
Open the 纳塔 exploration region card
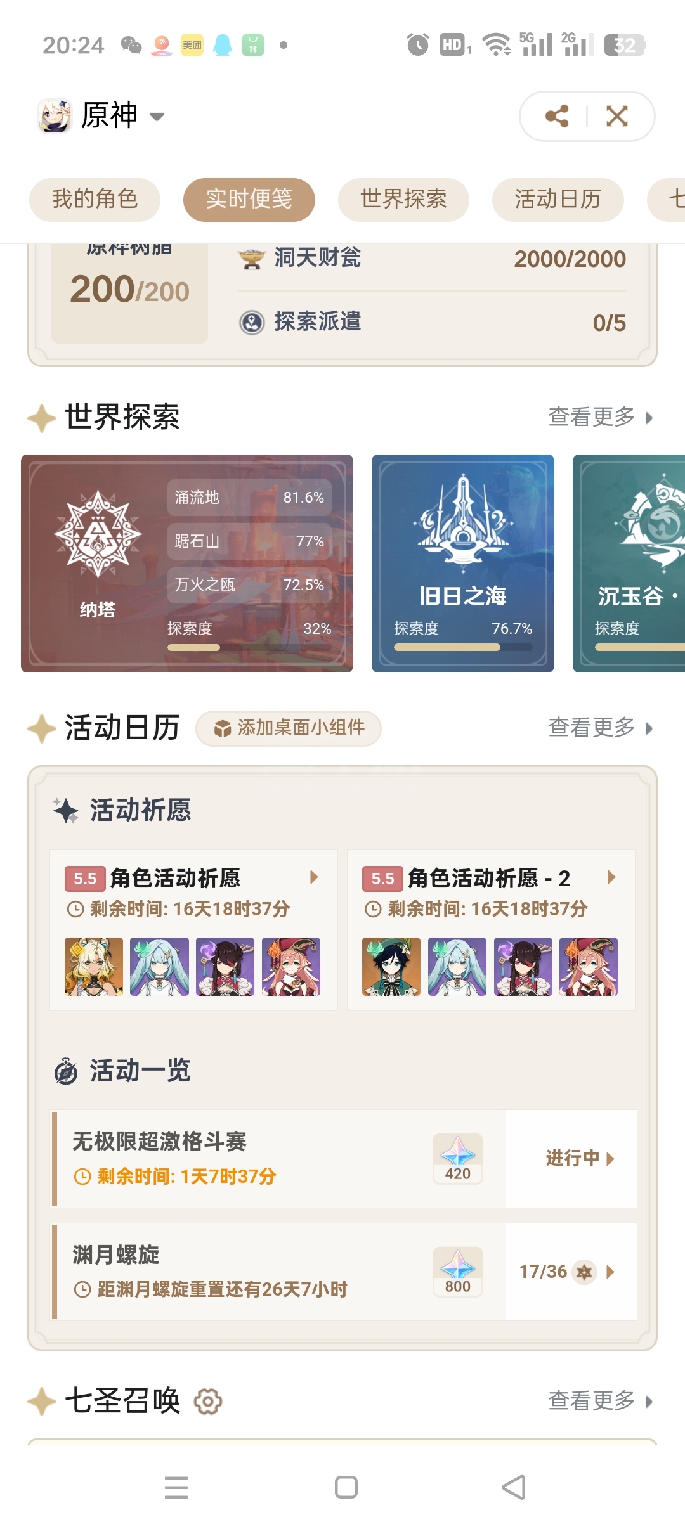(x=187, y=563)
